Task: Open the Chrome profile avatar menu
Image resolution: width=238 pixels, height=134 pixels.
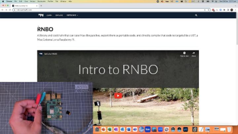Action: [232, 10]
